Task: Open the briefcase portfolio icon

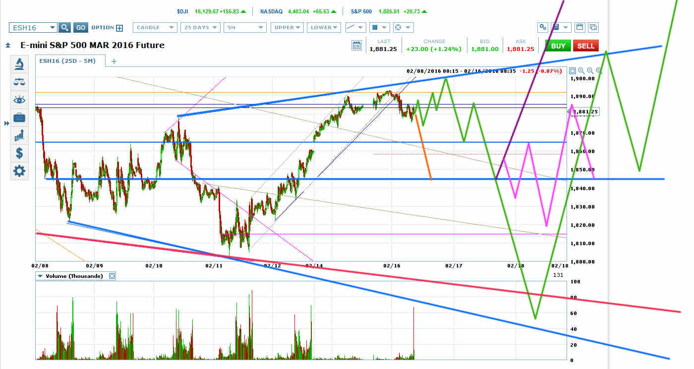Action: (19, 117)
